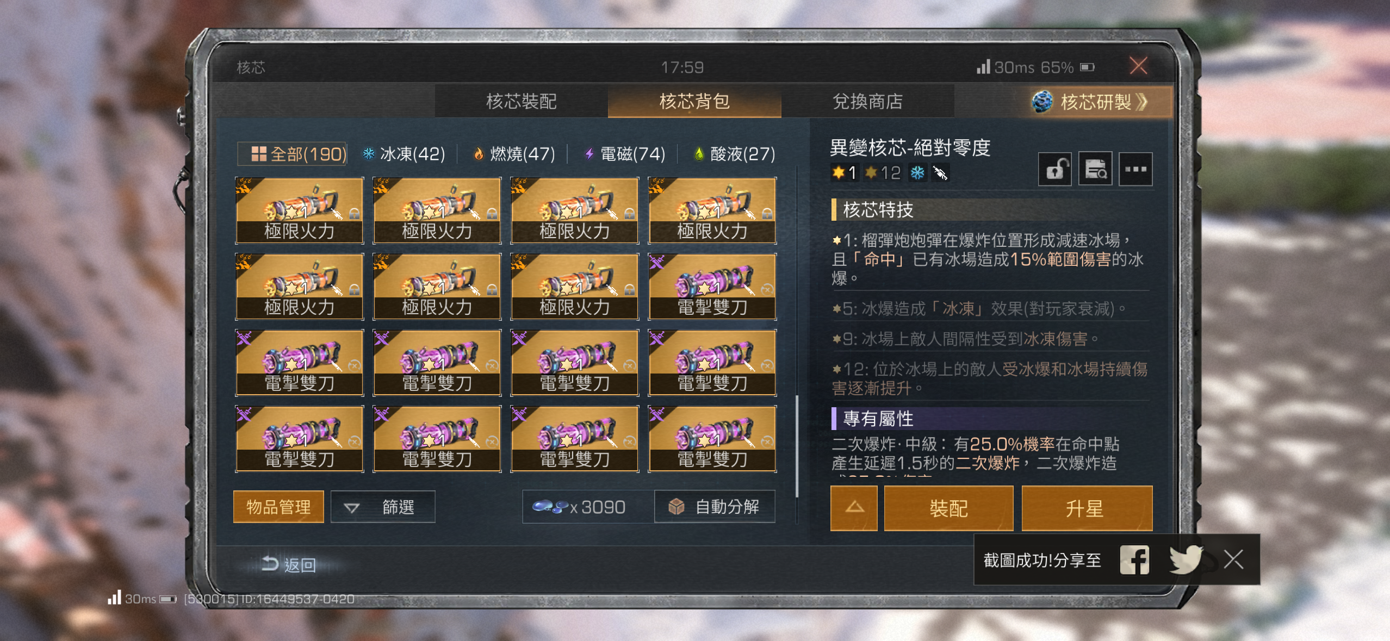Collapse details with the up-arrow button
1390x641 pixels.
click(x=854, y=508)
